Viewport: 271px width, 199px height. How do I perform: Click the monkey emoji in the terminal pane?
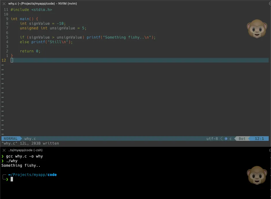pos(255,175)
